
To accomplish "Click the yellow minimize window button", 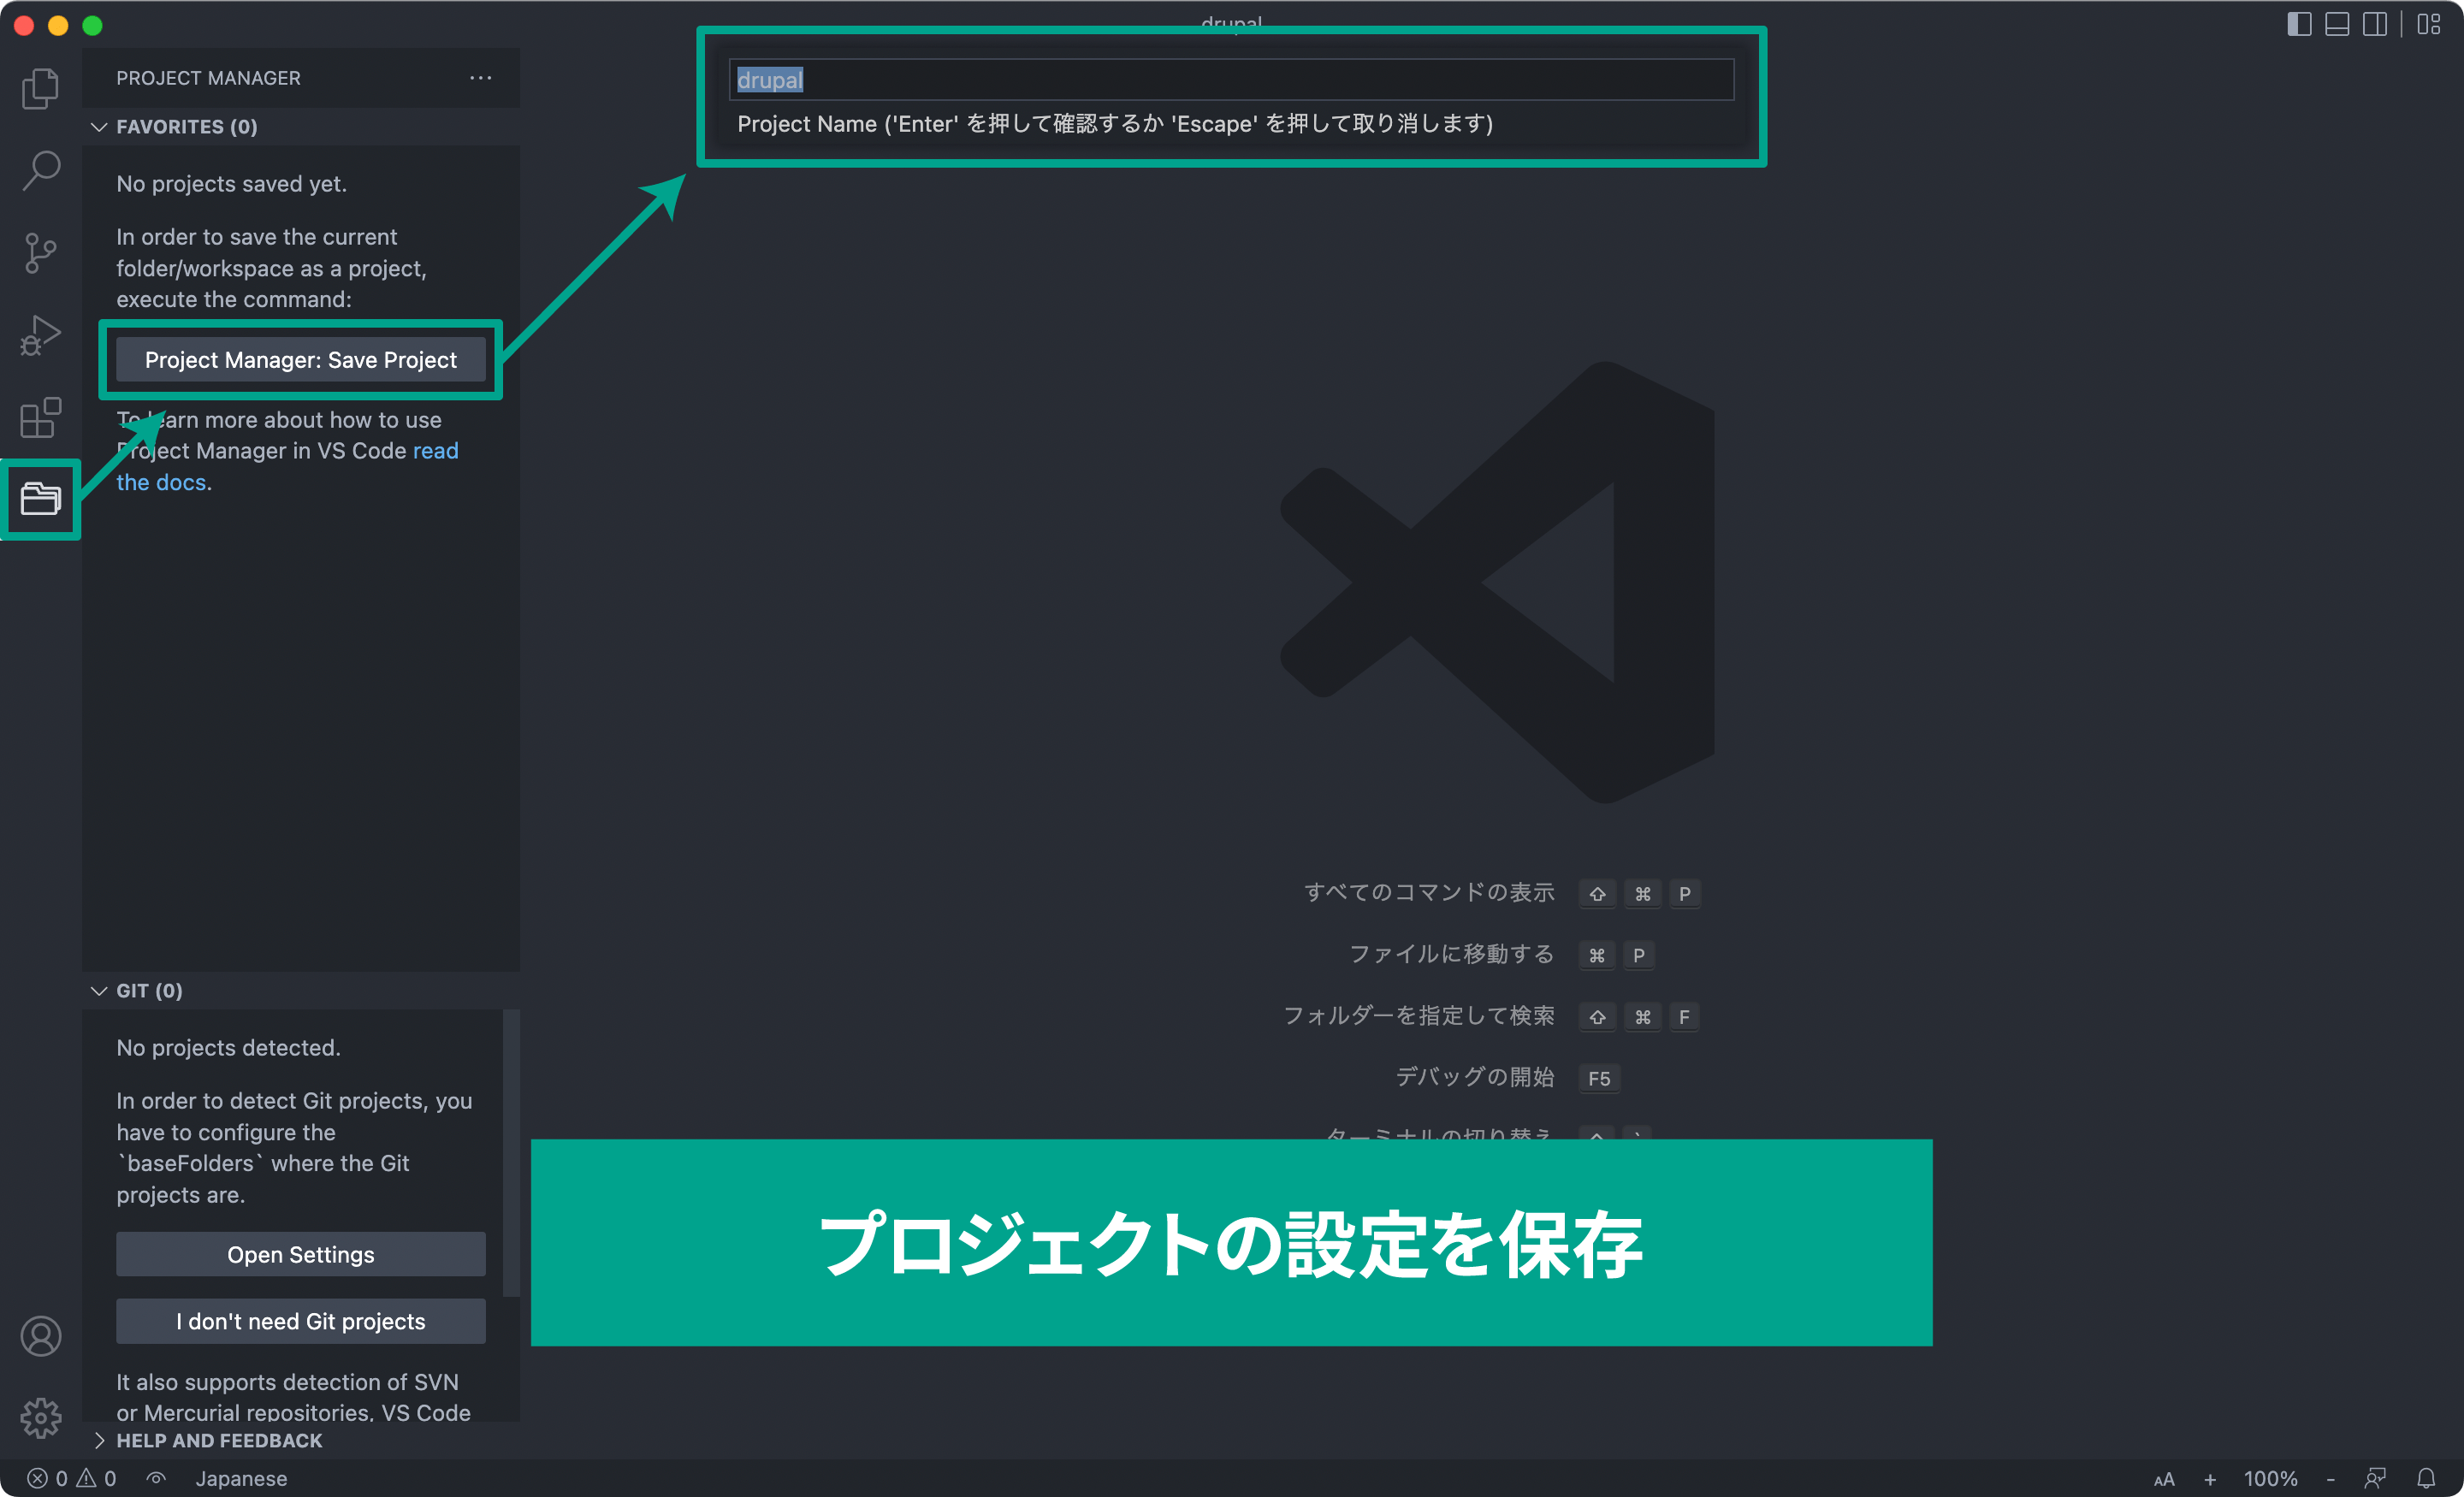I will (58, 26).
